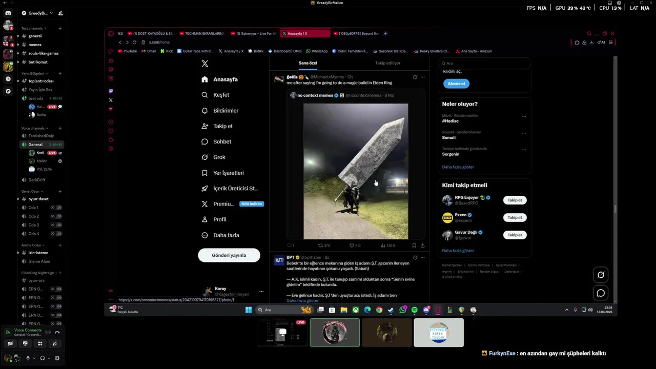Open microphone input options arrow

[34, 358]
